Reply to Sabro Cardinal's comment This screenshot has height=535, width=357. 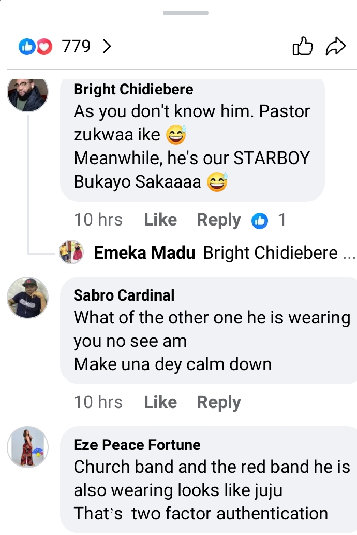pos(219,402)
